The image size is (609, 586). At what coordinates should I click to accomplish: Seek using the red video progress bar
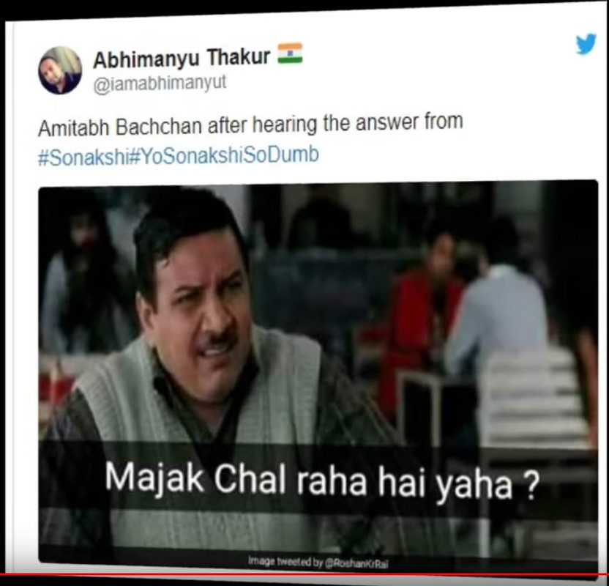[x=304, y=574]
